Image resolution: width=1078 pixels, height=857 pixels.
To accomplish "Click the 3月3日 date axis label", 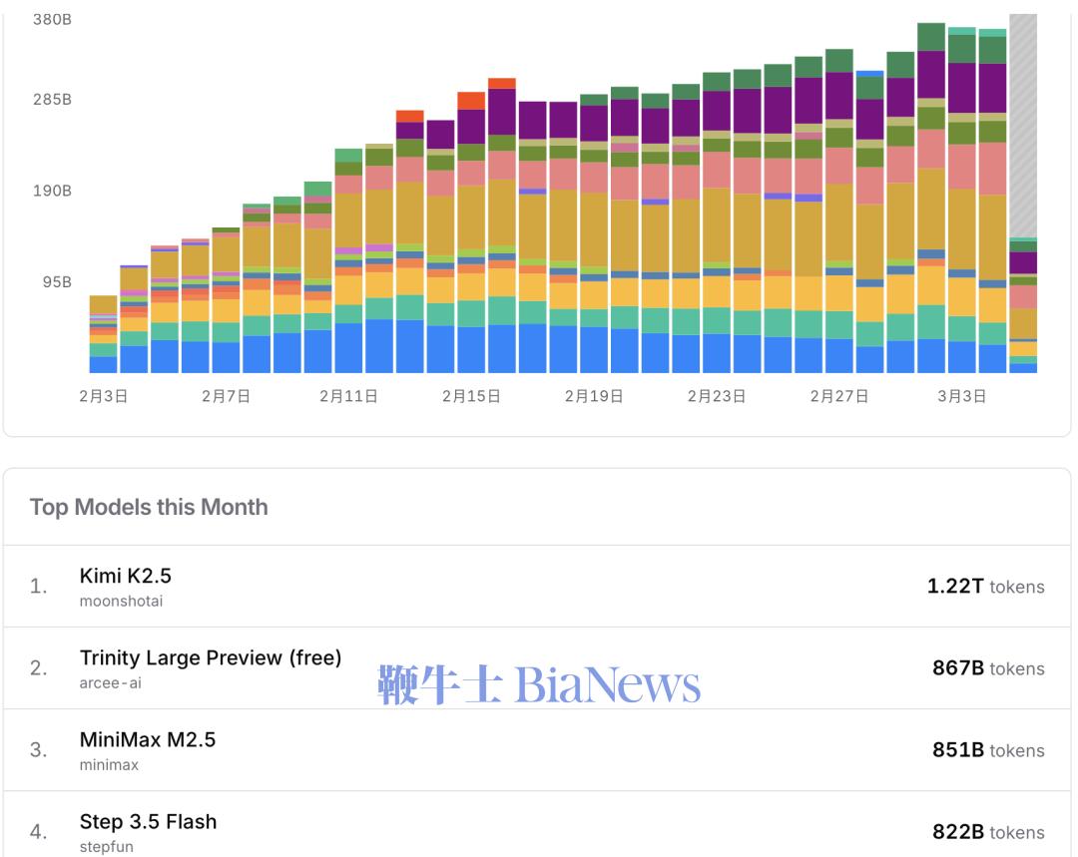I will pos(961,397).
